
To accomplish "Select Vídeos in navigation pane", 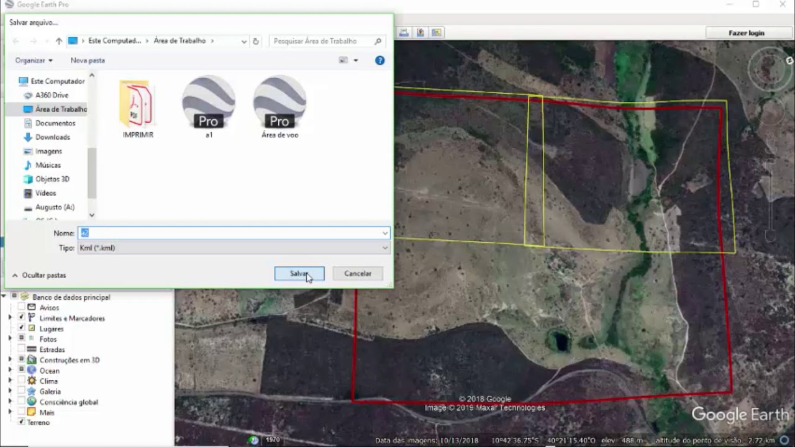I will click(40, 193).
